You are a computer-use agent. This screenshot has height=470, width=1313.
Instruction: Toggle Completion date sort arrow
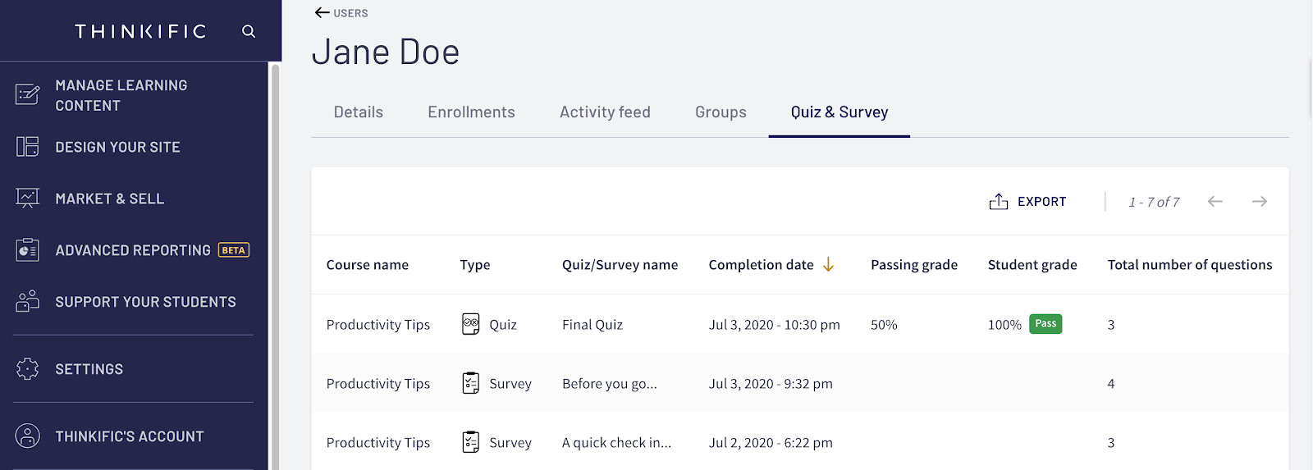coord(829,264)
